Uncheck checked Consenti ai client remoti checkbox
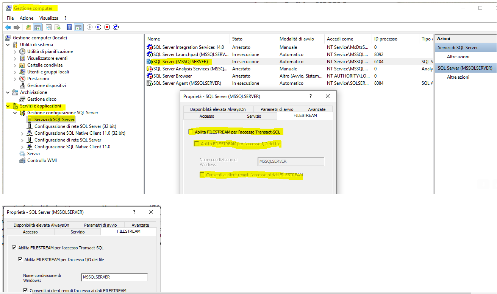Viewport: 497px width, 294px height. pos(25,291)
